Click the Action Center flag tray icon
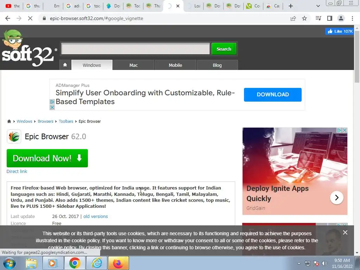Screen dimensions: 360x270 pos(316,263)
